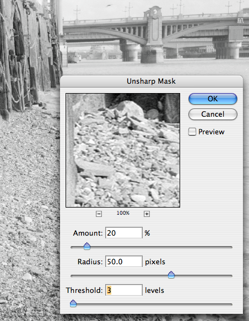Image resolution: width=249 pixels, height=321 pixels.
Task: Click inside the sharpen preview thumbnail
Action: (x=123, y=150)
